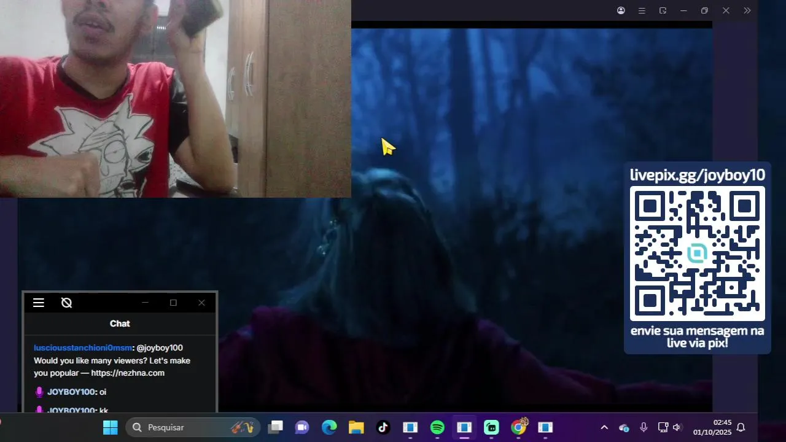Click the LivePix QR code image

click(698, 254)
